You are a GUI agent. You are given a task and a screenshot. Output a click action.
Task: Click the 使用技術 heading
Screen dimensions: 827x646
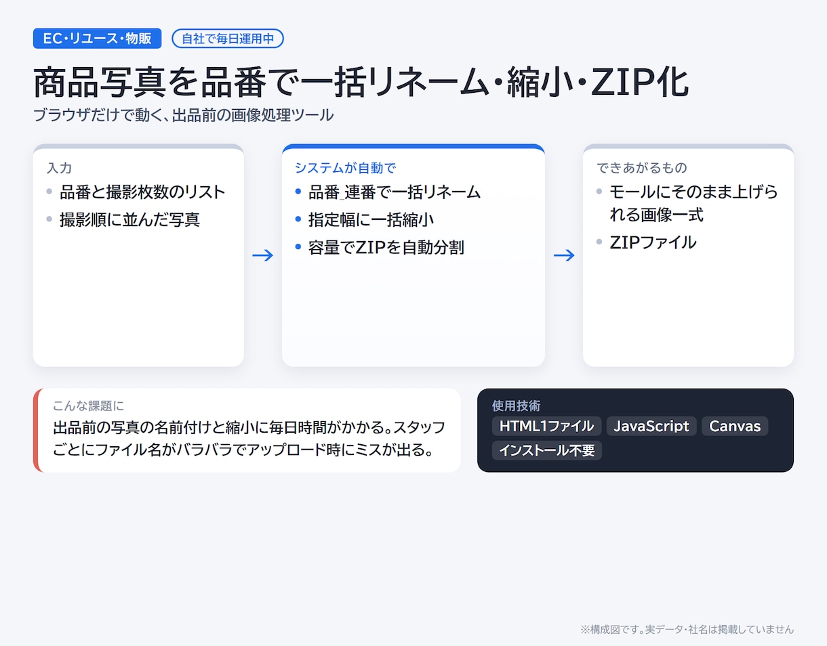(517, 406)
